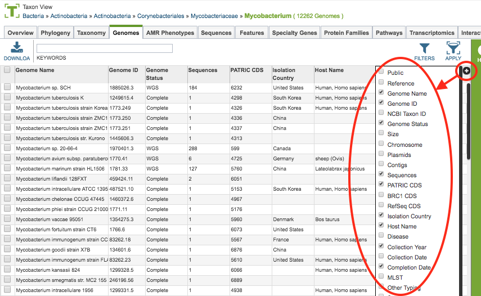Follow the Bacteria breadcrumb link
Screen dimensions: 481x296
(x=33, y=16)
